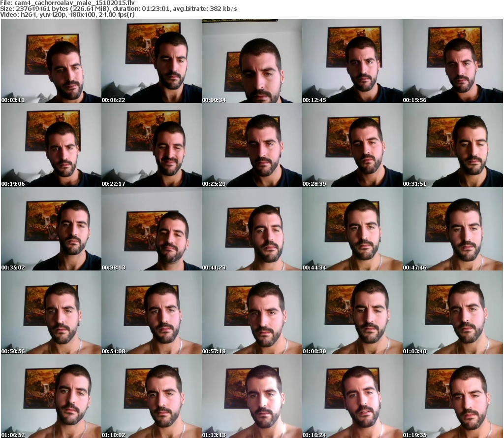Open the thumbnail stamped 00:15:56
The height and width of the screenshot is (438, 504).
pyautogui.click(x=453, y=61)
